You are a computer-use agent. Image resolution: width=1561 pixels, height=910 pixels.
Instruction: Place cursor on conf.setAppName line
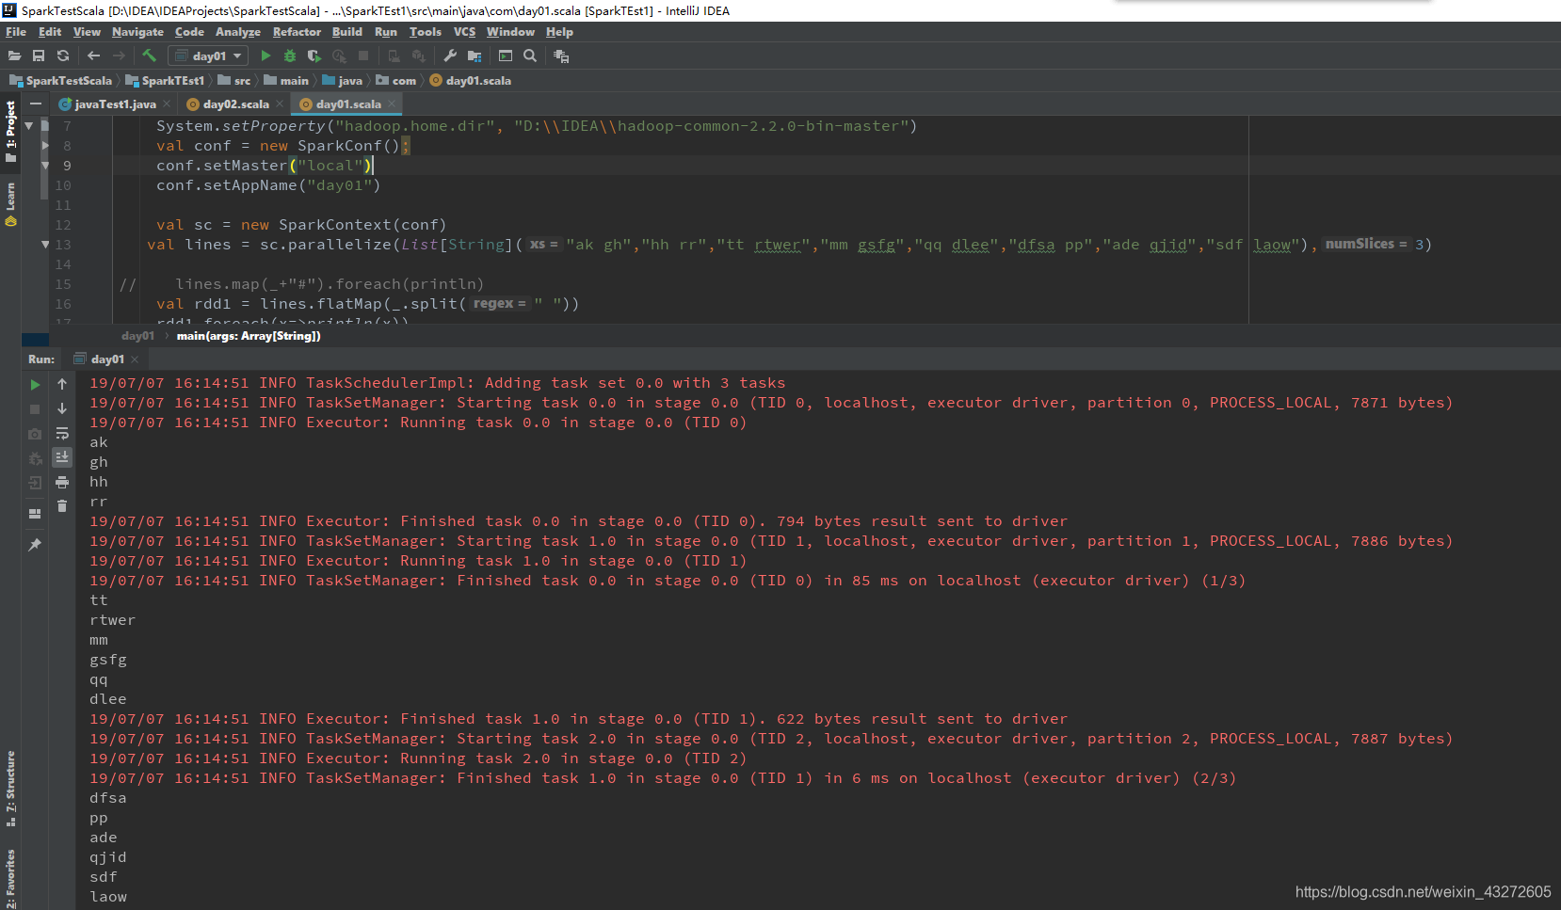point(268,185)
